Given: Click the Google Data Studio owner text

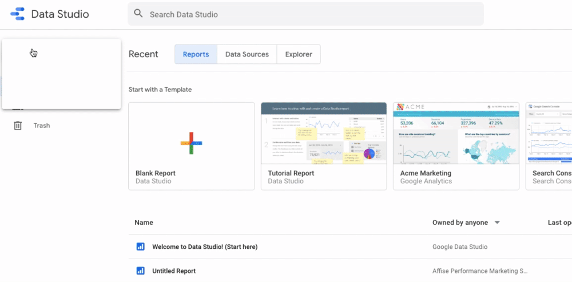Looking at the screenshot, I should (x=460, y=247).
